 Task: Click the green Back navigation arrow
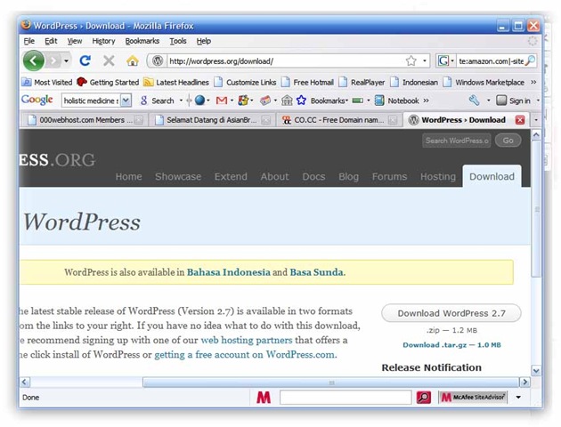coord(34,60)
